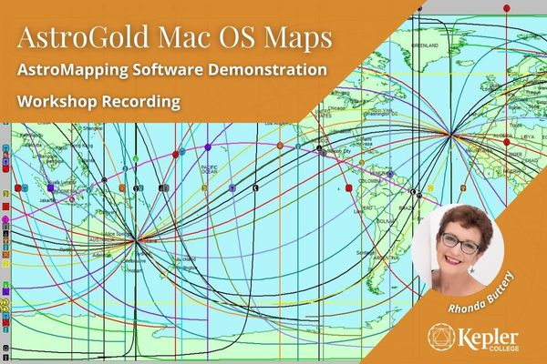This screenshot has height=364, width=547.
Task: Click the Shanghai city label
Action: point(92,128)
